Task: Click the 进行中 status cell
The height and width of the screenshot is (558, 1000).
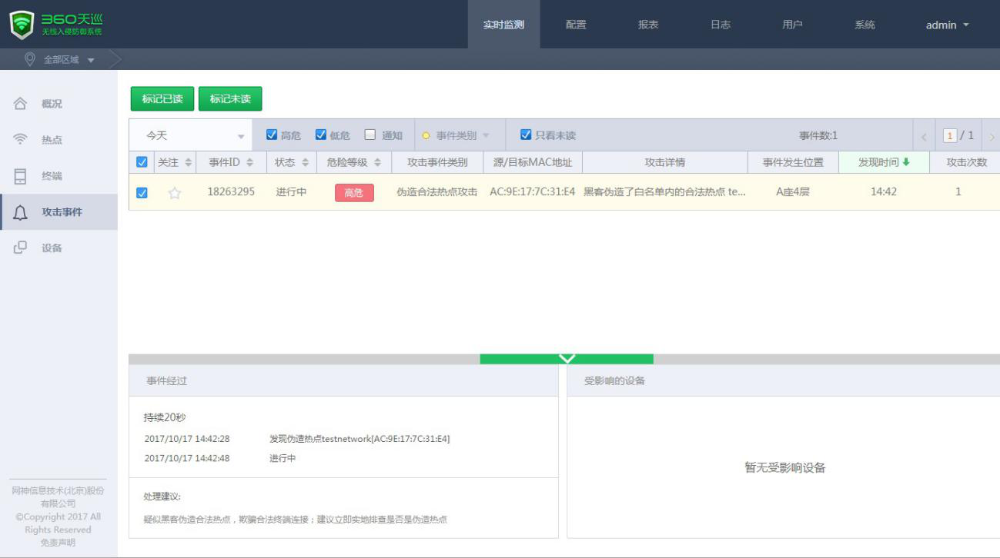Action: click(x=291, y=191)
